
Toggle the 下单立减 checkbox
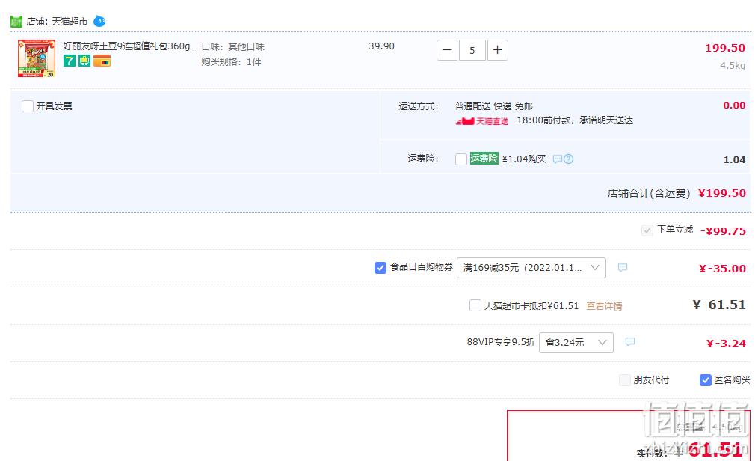click(647, 230)
